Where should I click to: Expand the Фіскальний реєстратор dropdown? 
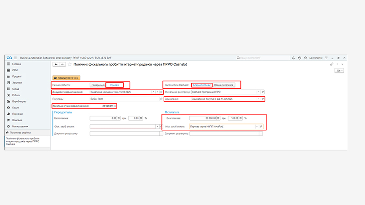click(257, 92)
